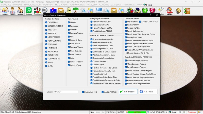The height and width of the screenshot is (114, 203).
Task: Click the dollar sign with colored globe icon
Action: pyautogui.click(x=130, y=10)
